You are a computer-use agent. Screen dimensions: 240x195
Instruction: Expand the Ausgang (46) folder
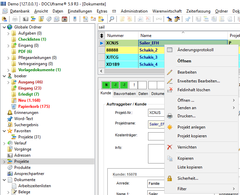pos(8,82)
